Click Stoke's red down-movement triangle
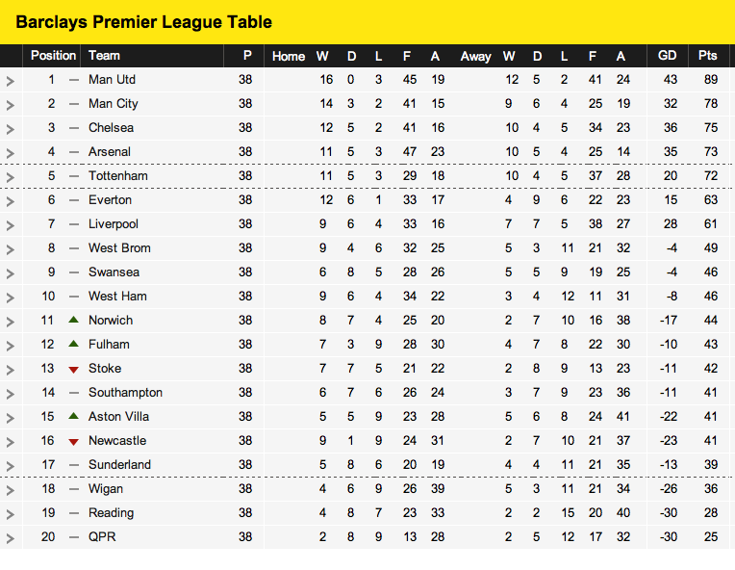Image resolution: width=735 pixels, height=570 pixels. tap(73, 370)
